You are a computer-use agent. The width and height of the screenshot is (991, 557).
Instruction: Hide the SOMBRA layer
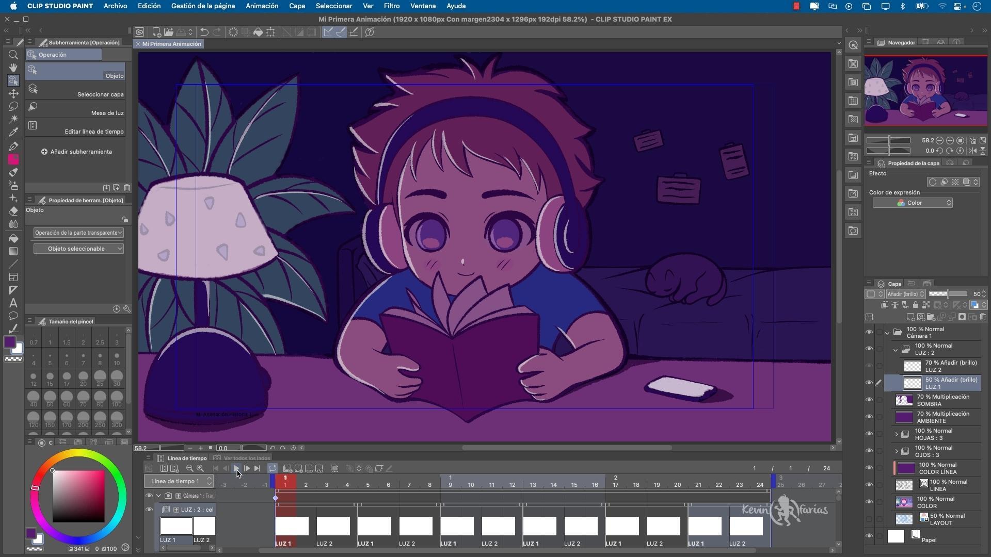(869, 400)
